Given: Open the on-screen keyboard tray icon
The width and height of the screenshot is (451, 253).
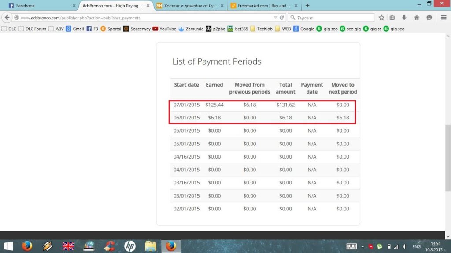Looking at the screenshot, I should [x=351, y=246].
